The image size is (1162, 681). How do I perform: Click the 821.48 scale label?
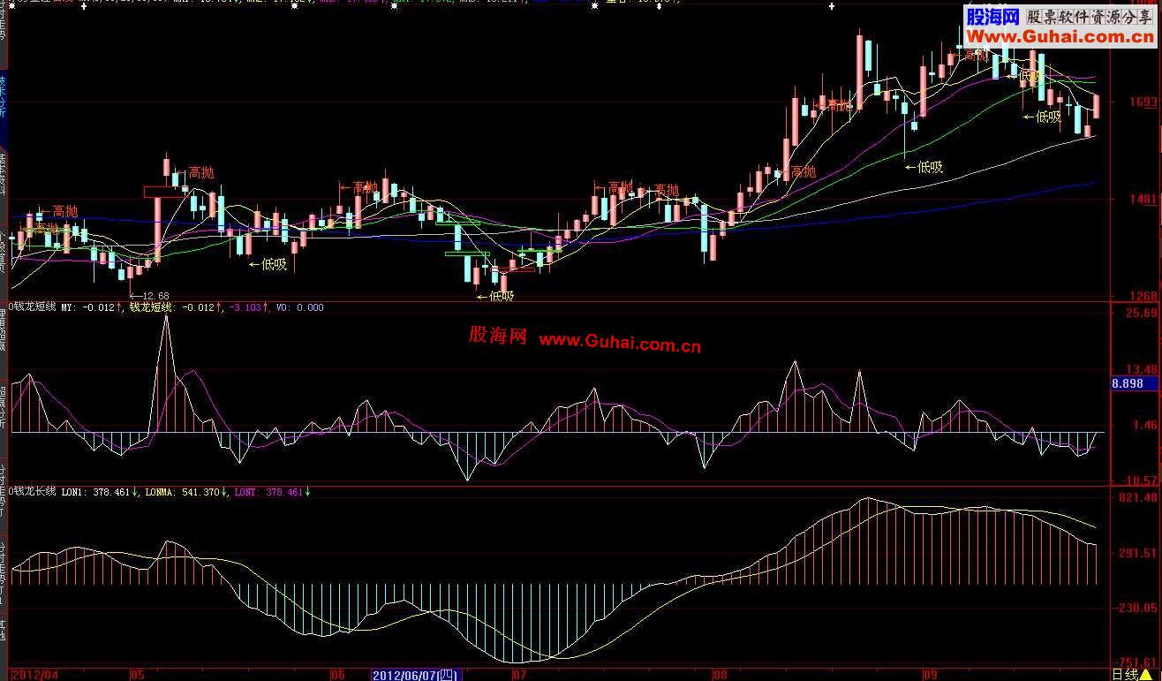tap(1137, 498)
